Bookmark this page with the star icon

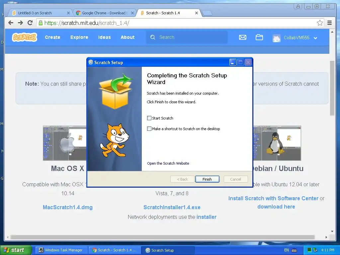(x=320, y=23)
